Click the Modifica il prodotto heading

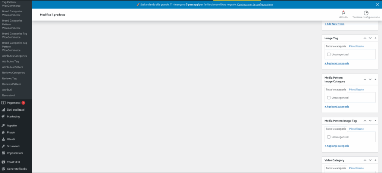point(53,15)
